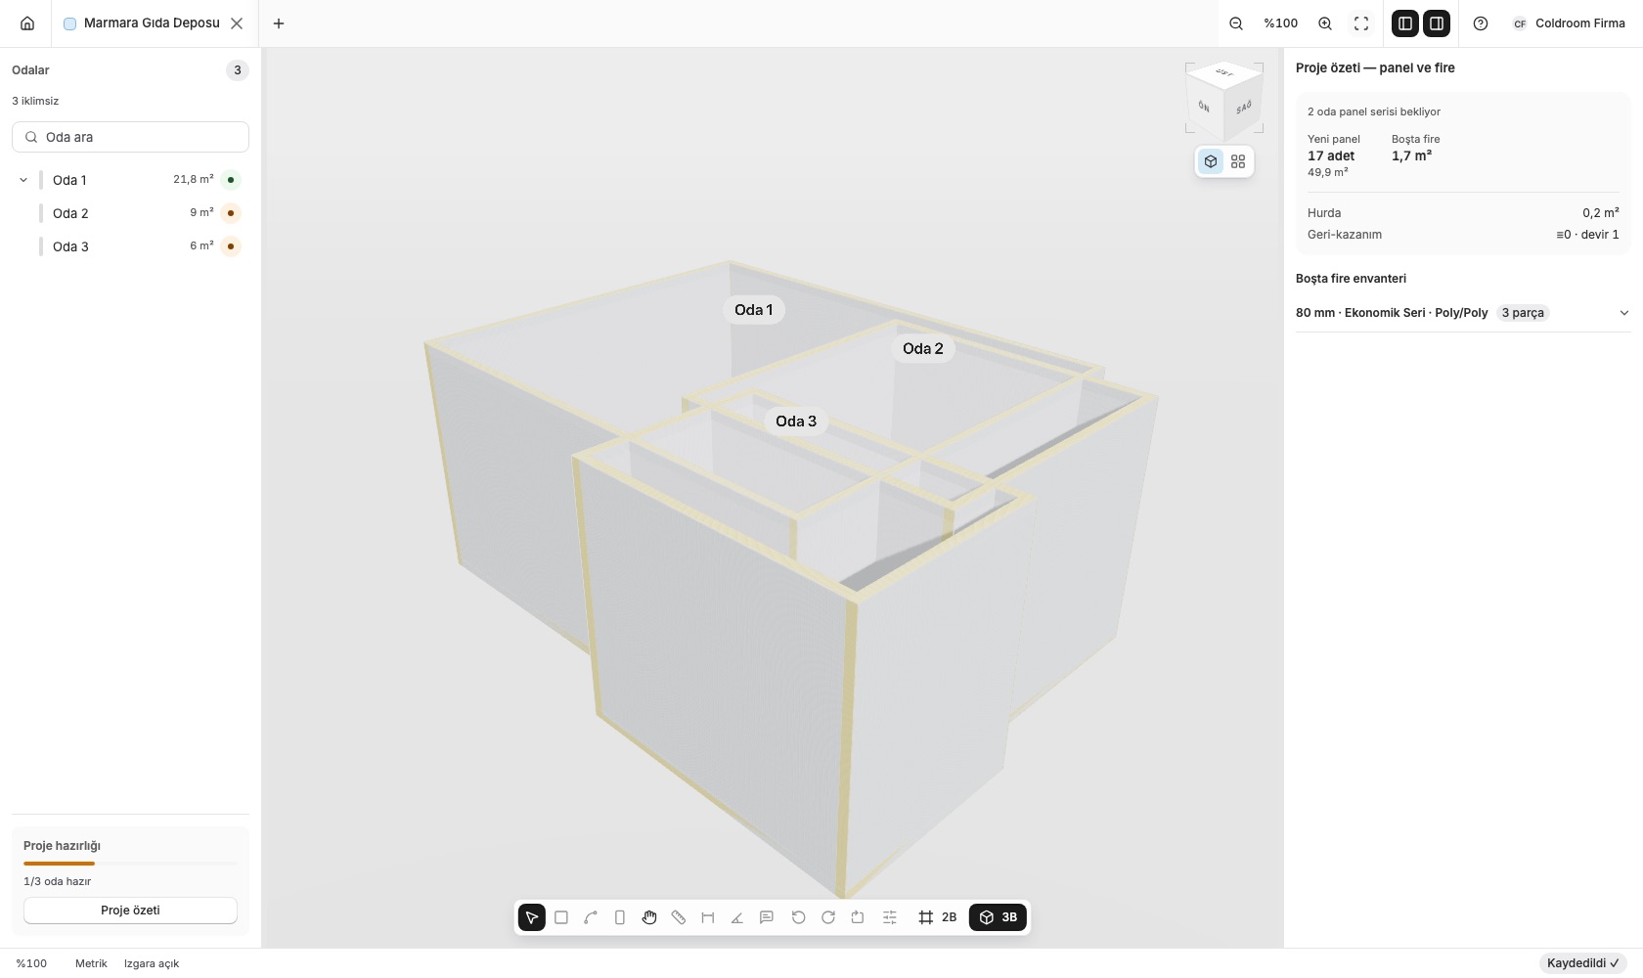This screenshot has height=978, width=1643.
Task: Click the Proje hazırlığı progress bar
Action: point(130,864)
